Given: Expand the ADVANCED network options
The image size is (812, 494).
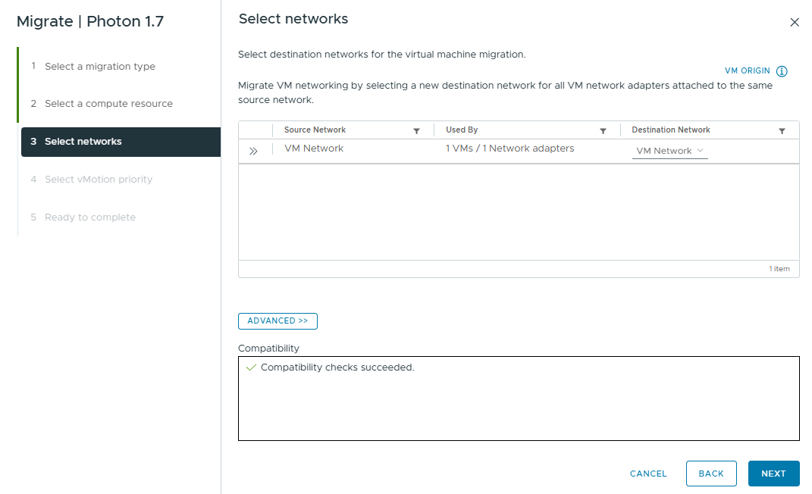Looking at the screenshot, I should click(277, 320).
